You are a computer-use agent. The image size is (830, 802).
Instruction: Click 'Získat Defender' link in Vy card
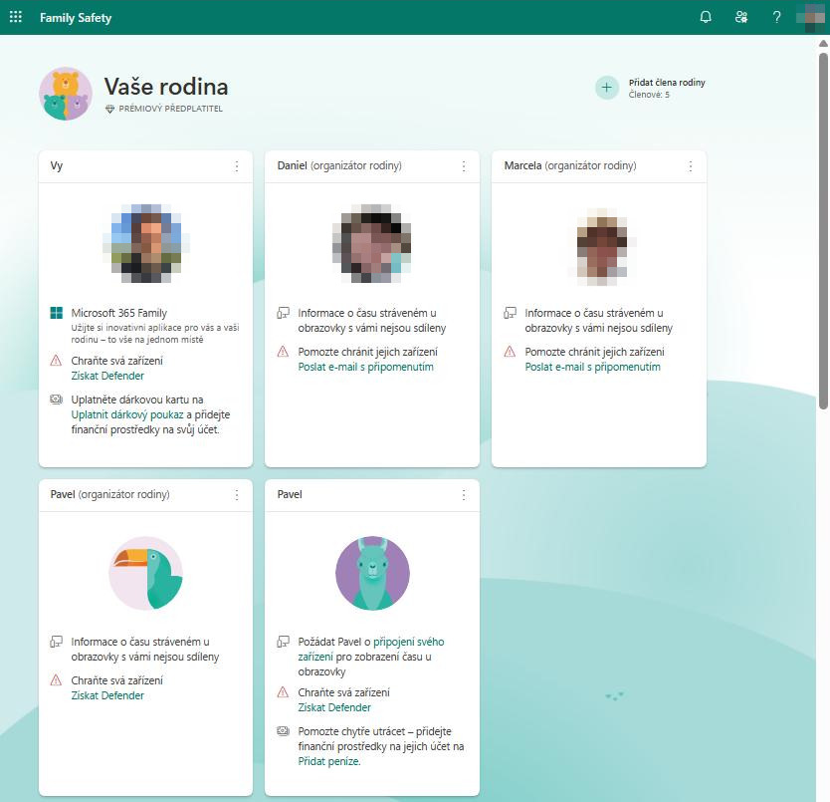click(x=107, y=376)
